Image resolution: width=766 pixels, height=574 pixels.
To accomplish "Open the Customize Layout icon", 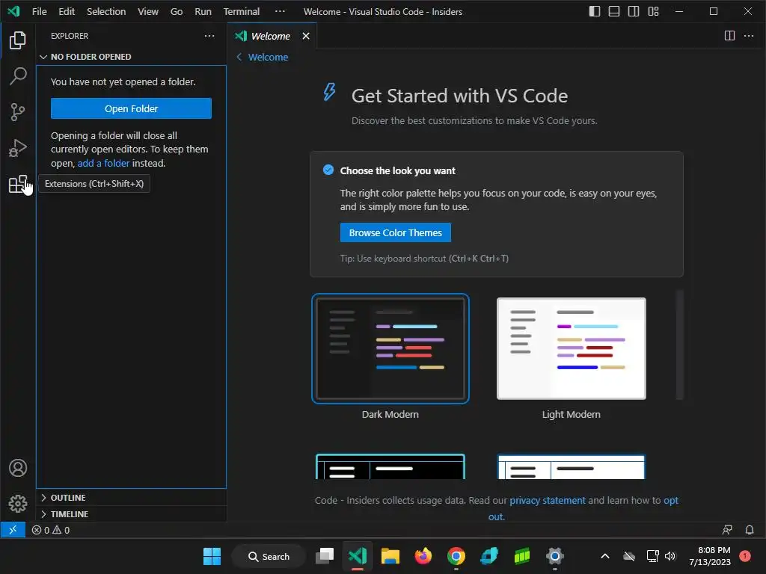I will point(653,11).
